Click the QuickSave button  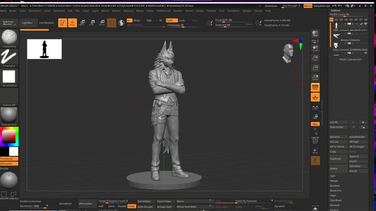click(271, 6)
